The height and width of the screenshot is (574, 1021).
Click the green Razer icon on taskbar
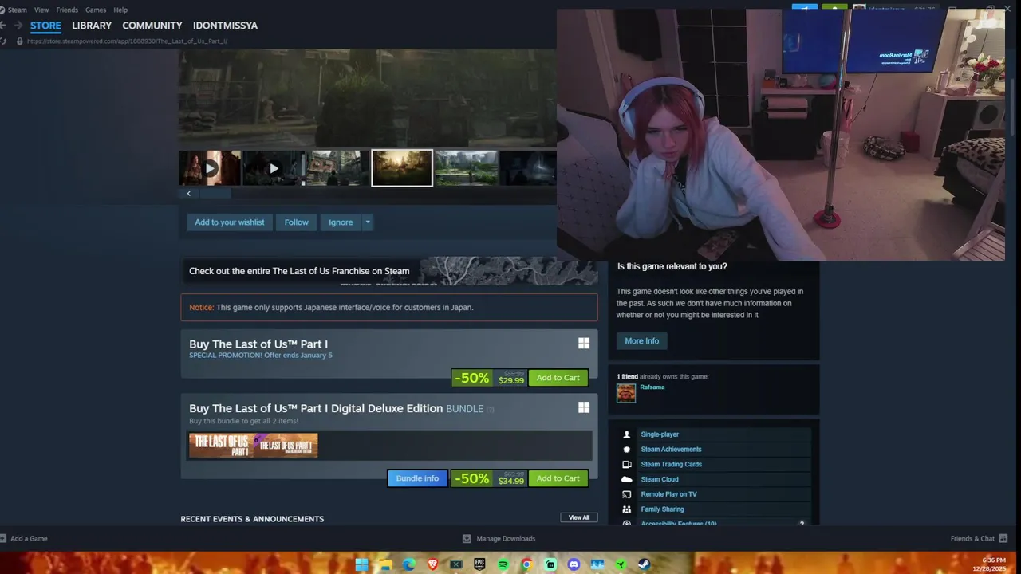coord(621,564)
